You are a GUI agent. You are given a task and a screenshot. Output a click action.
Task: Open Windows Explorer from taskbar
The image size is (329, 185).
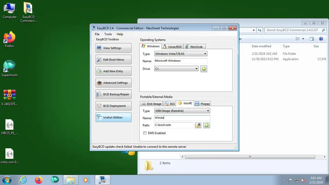tap(70, 180)
